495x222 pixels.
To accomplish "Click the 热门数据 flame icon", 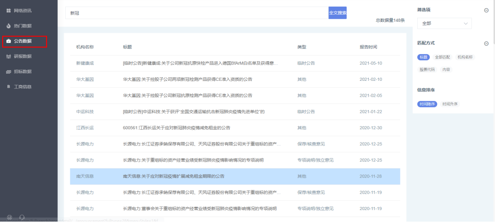I will point(8,26).
